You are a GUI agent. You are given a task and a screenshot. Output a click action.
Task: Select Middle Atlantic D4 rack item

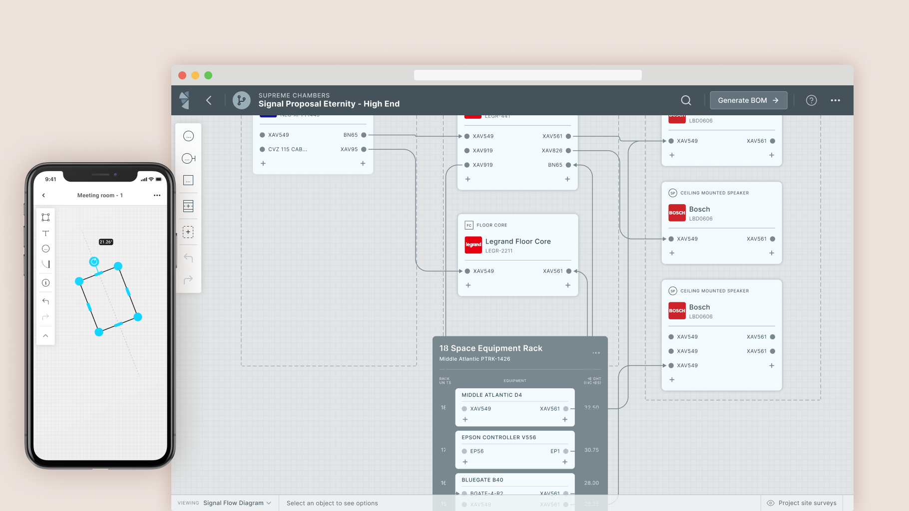[515, 407]
